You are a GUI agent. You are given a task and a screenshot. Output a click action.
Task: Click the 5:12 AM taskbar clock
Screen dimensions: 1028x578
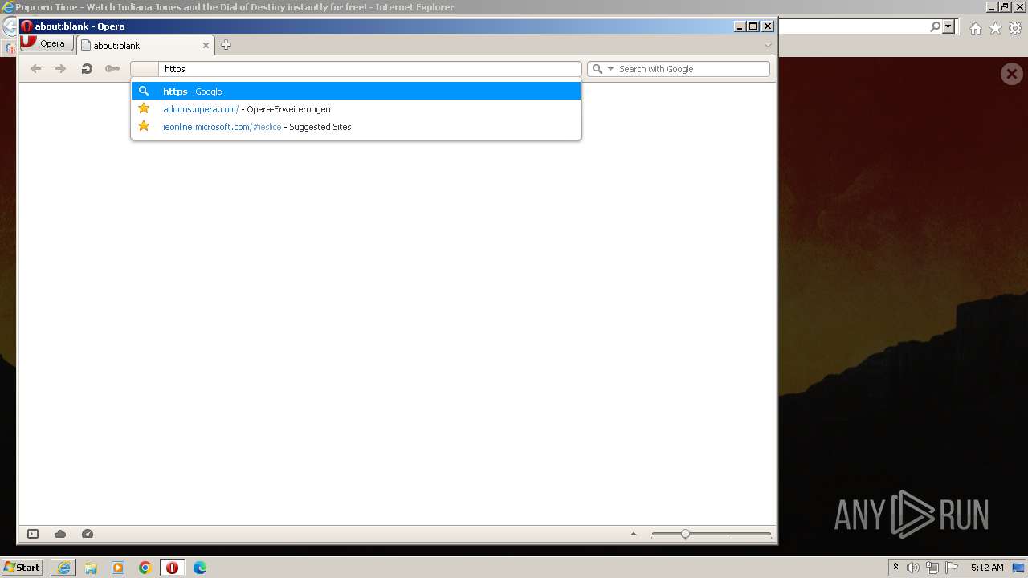(987, 568)
